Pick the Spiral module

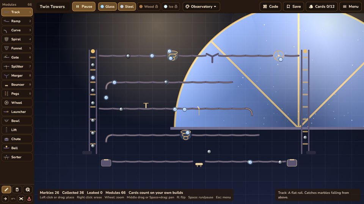coord(17,39)
